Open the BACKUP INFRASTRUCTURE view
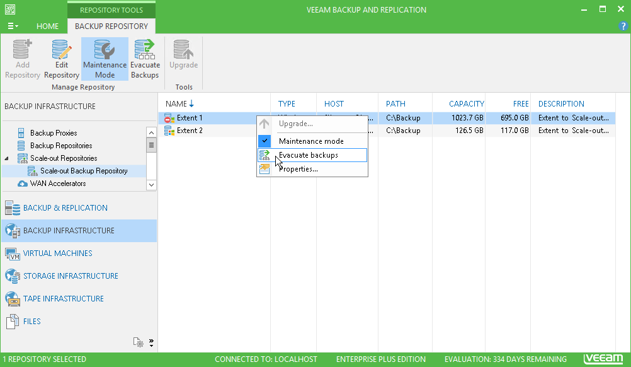The width and height of the screenshot is (631, 367). [x=79, y=230]
